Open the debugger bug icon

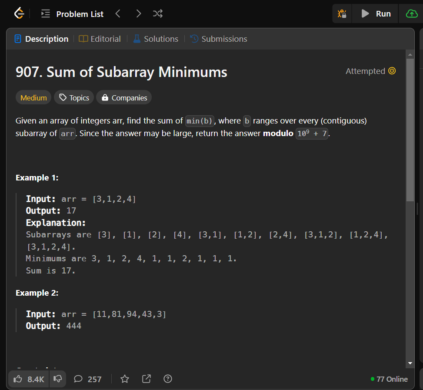[342, 13]
